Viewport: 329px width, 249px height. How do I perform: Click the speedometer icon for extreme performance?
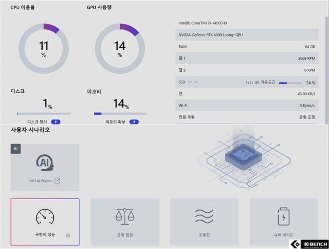pos(45,217)
